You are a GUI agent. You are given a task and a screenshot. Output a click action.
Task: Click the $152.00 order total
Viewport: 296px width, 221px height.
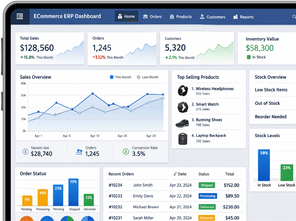click(x=232, y=185)
